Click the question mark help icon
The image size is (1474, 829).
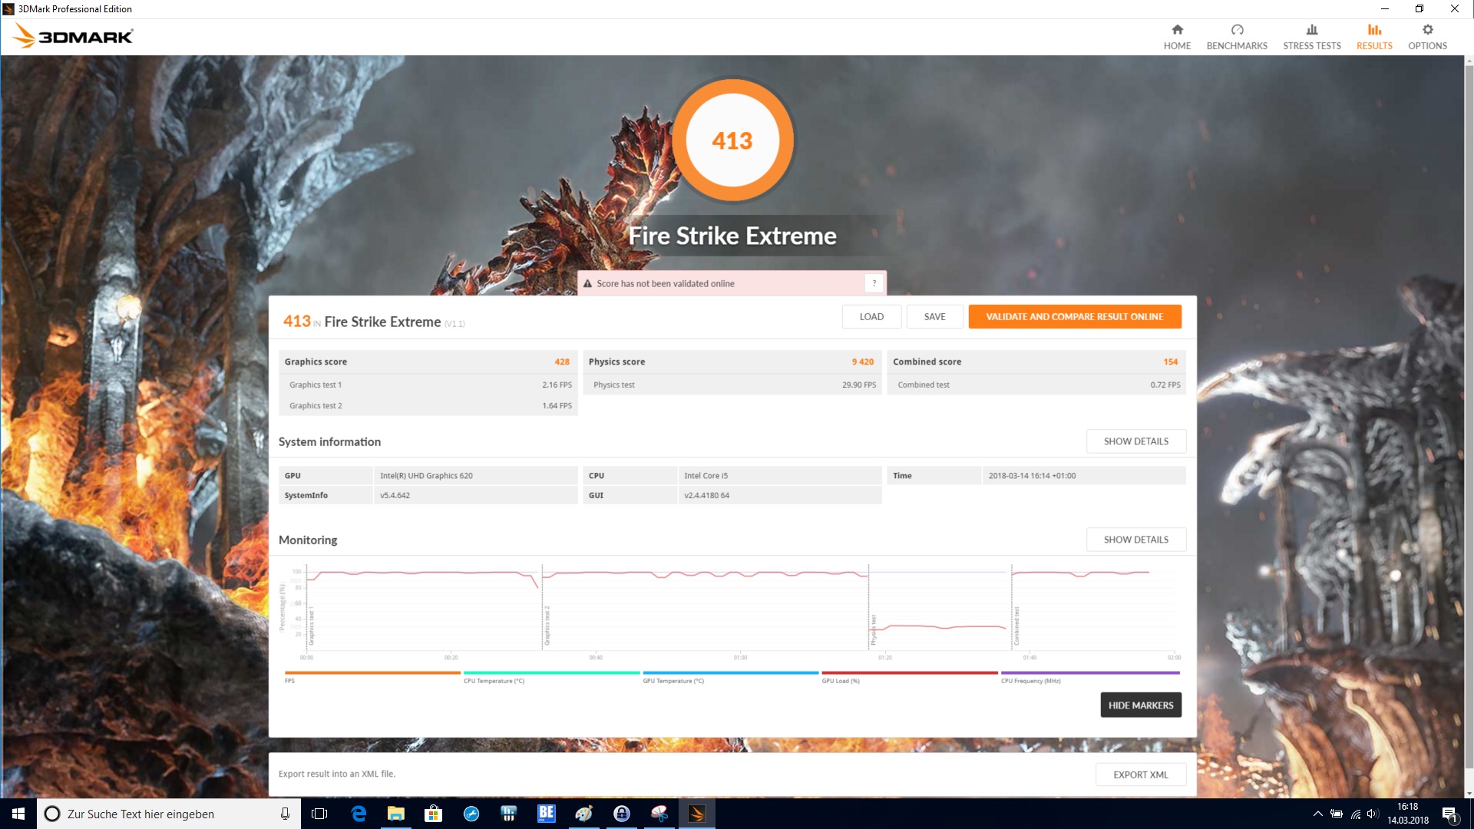pyautogui.click(x=874, y=283)
